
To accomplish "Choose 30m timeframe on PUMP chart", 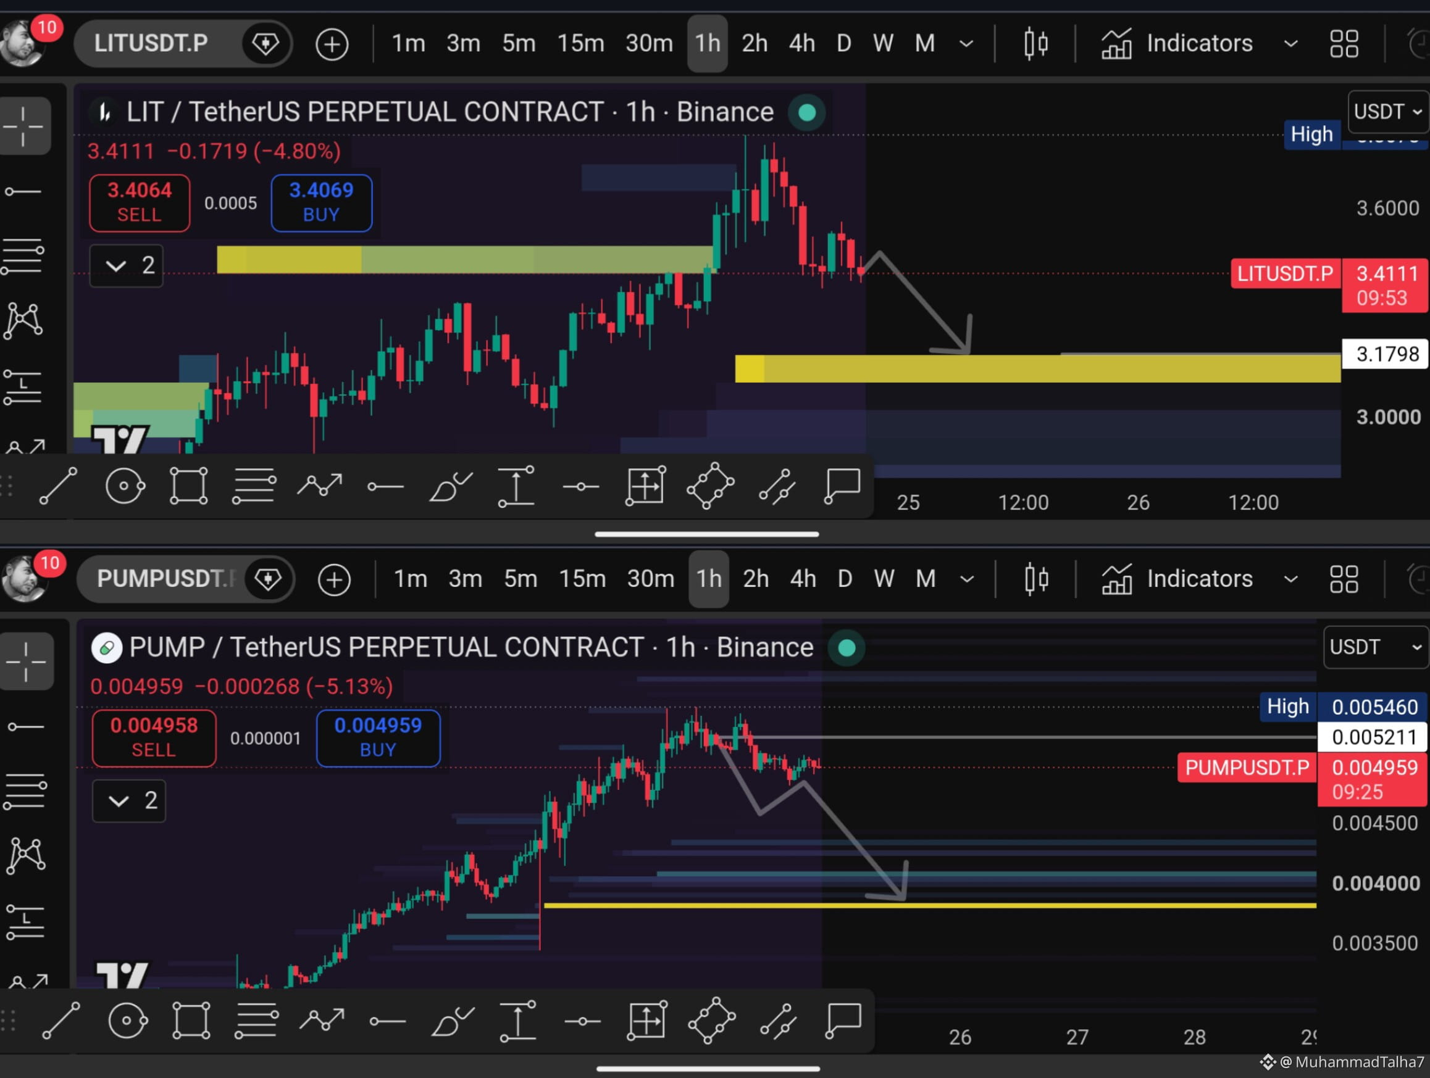I will click(650, 579).
